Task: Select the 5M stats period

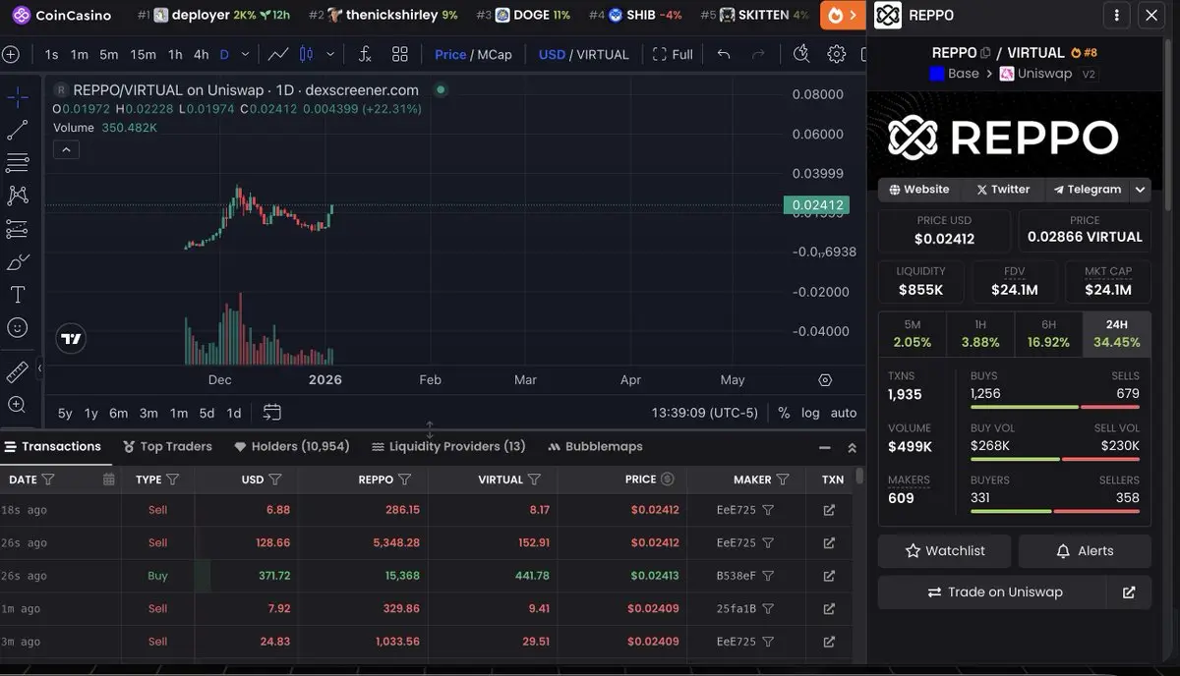Action: (x=912, y=334)
